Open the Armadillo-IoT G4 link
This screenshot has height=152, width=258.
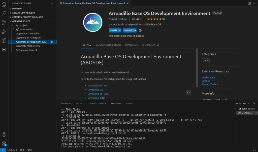pos(98,86)
